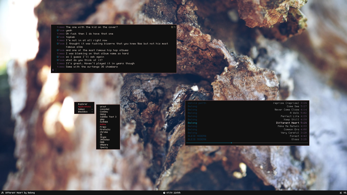Screen dimensions: 347x195
Task: Select the 'A Walk' track
Action: tap(294, 113)
